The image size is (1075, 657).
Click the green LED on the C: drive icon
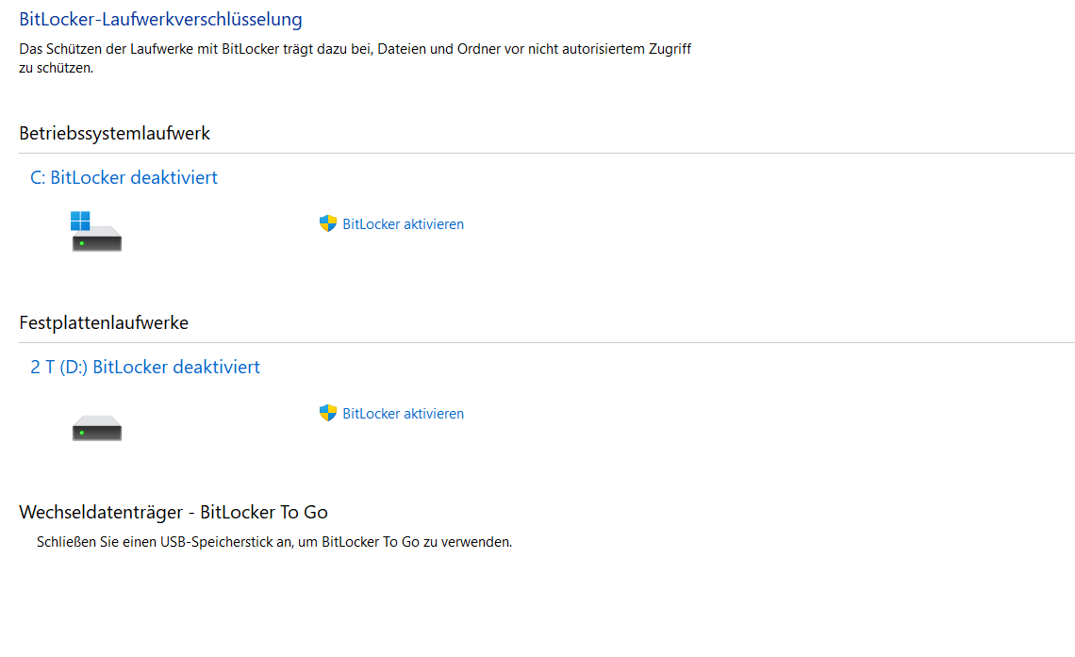pos(82,243)
